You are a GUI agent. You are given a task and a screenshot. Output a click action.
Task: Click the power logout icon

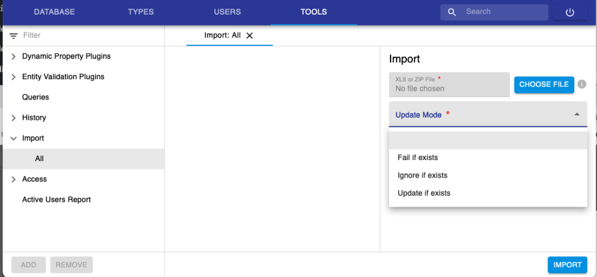click(570, 12)
